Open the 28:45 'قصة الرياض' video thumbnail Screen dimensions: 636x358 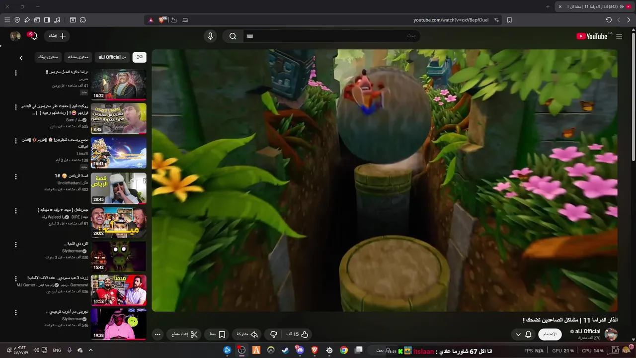[x=119, y=188]
